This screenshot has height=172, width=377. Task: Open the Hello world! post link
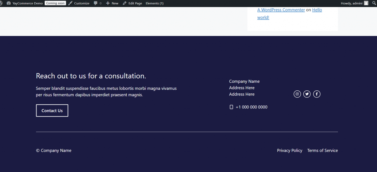pyautogui.click(x=289, y=14)
